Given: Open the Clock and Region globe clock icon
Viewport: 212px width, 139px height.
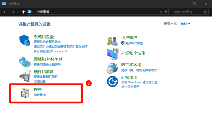Looking at the screenshot, I should tap(112, 68).
